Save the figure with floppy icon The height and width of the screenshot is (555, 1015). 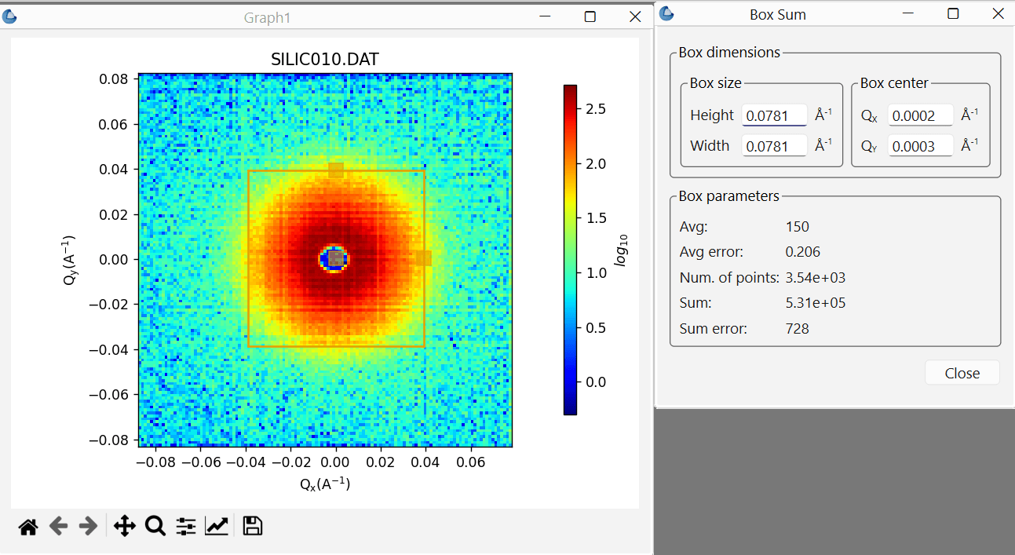click(x=252, y=526)
